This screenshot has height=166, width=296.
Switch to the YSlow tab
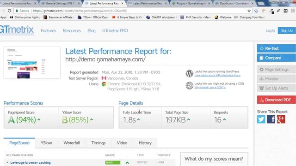[46, 143]
